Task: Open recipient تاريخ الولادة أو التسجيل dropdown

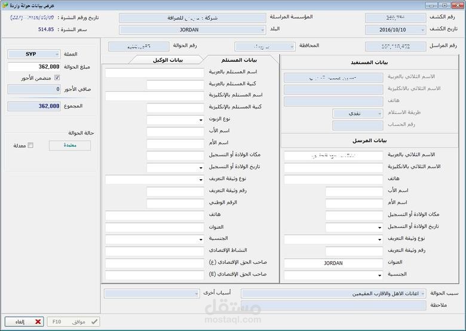Action: tap(201, 168)
